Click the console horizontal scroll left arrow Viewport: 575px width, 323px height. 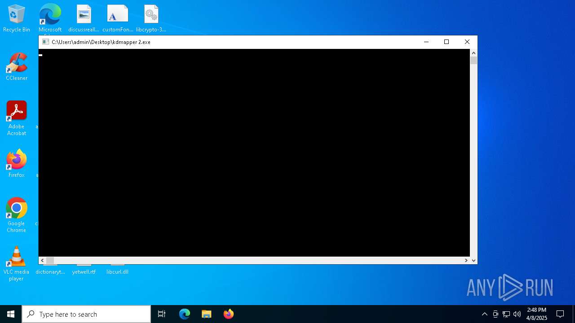pyautogui.click(x=42, y=260)
